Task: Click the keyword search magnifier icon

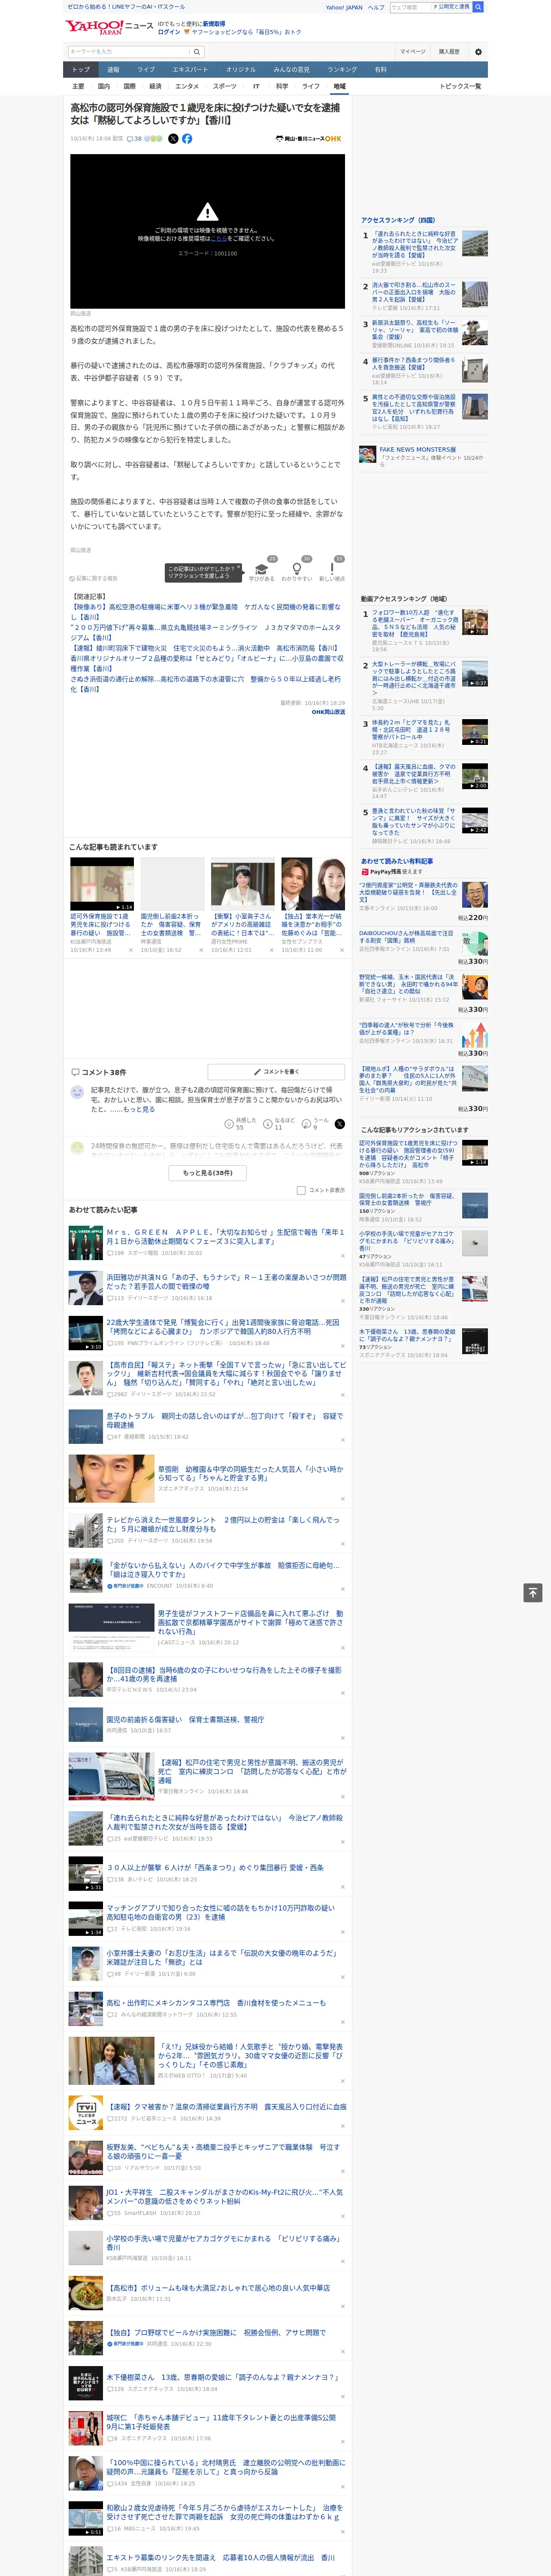Action: (x=197, y=52)
